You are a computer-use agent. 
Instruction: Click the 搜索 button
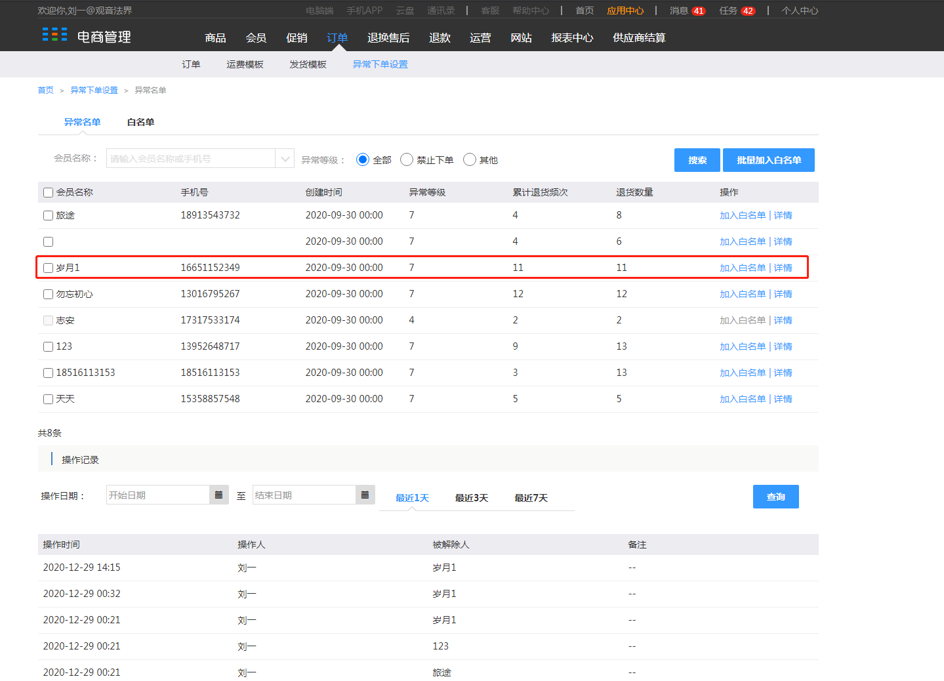coord(697,160)
